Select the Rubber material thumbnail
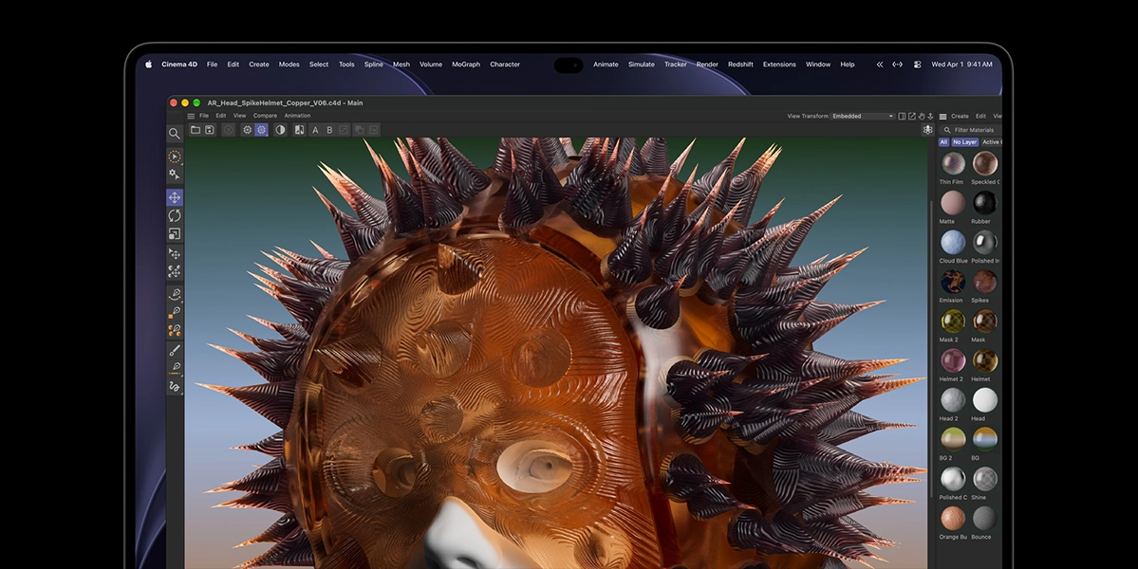Image resolution: width=1138 pixels, height=569 pixels. tap(985, 203)
